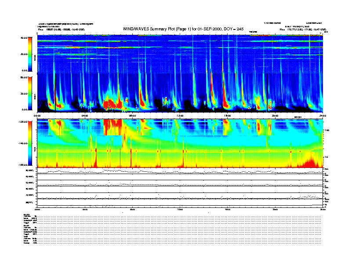
Task: Click the 20:00 tick label under RAD1 plot
Action: pos(275,116)
